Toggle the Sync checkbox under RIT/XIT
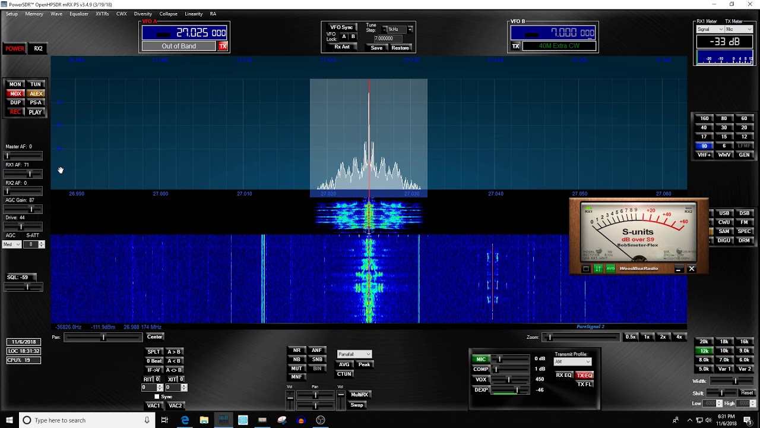The width and height of the screenshot is (760, 428). [x=157, y=396]
